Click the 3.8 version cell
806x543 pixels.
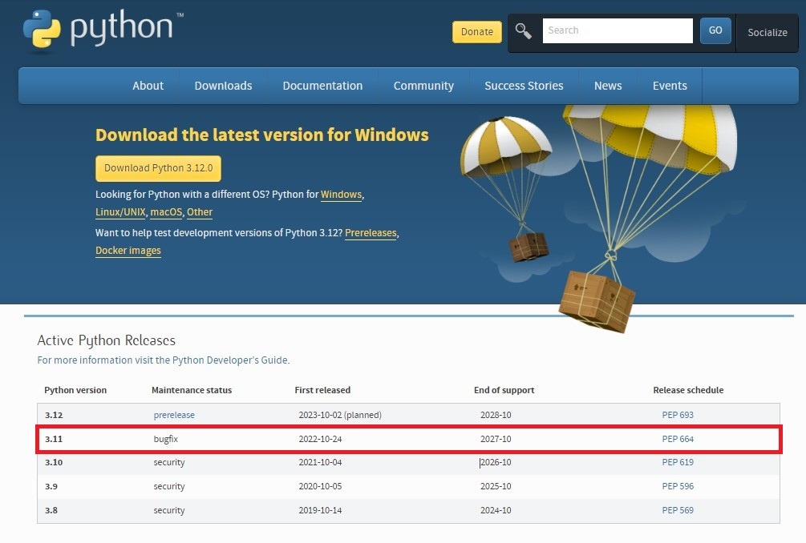click(51, 510)
